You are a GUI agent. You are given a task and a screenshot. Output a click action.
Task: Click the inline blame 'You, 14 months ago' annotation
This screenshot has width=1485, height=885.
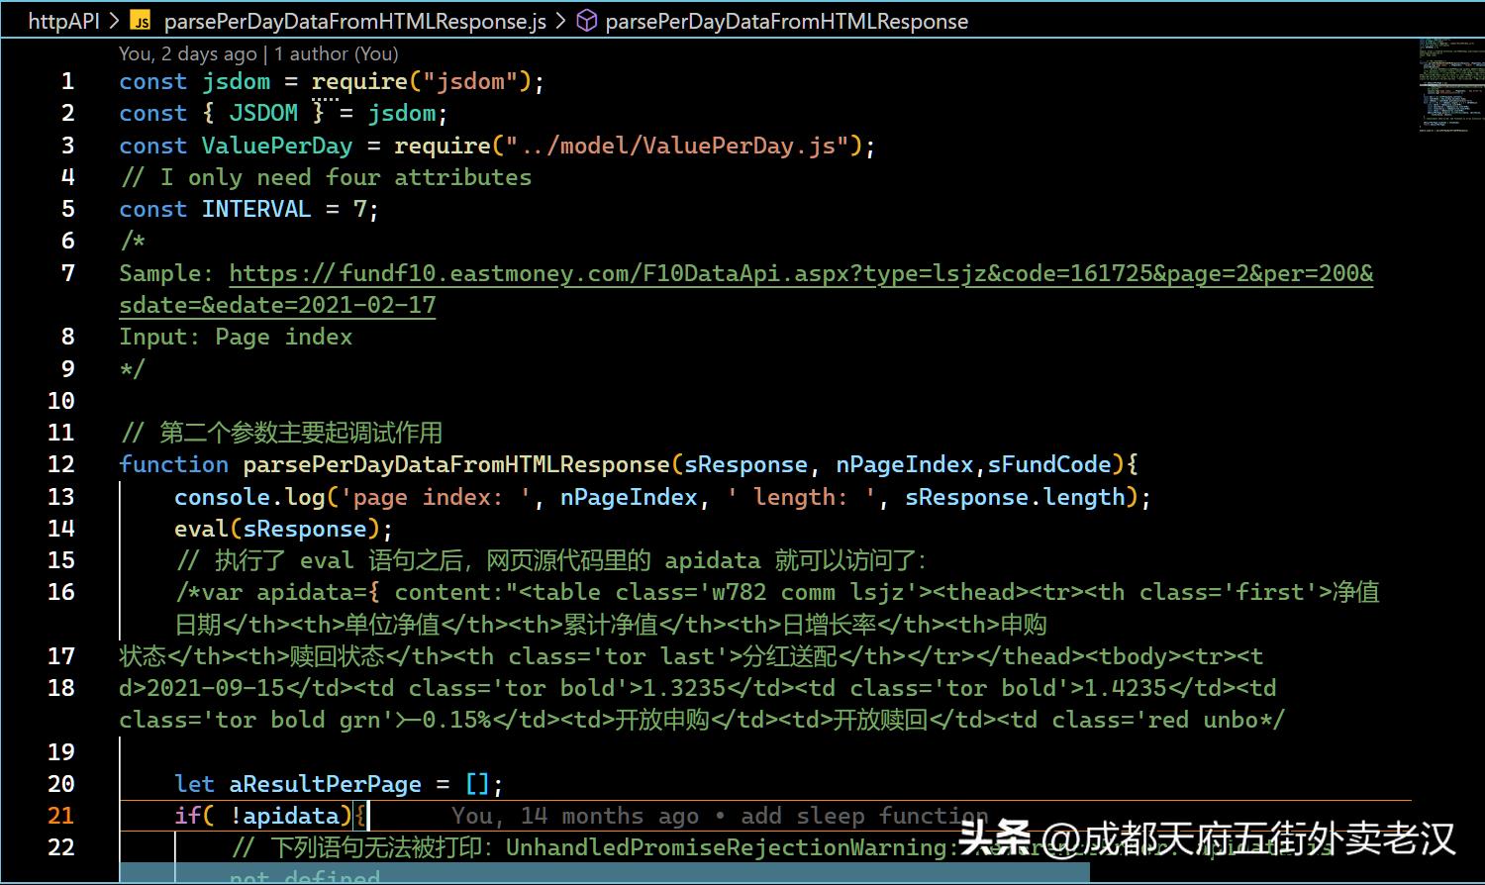[720, 816]
